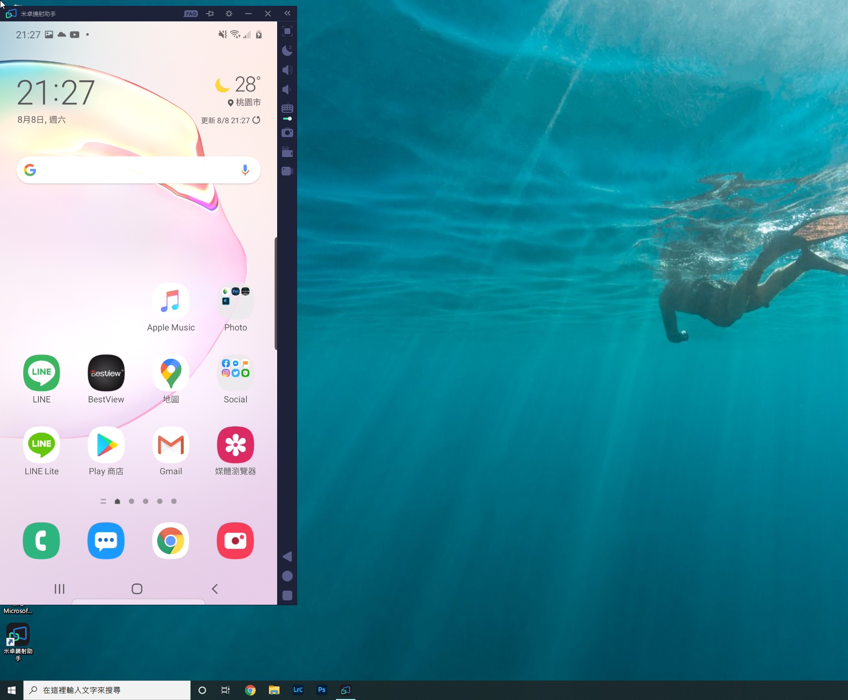Open Google Maps (地圖) app

(171, 380)
